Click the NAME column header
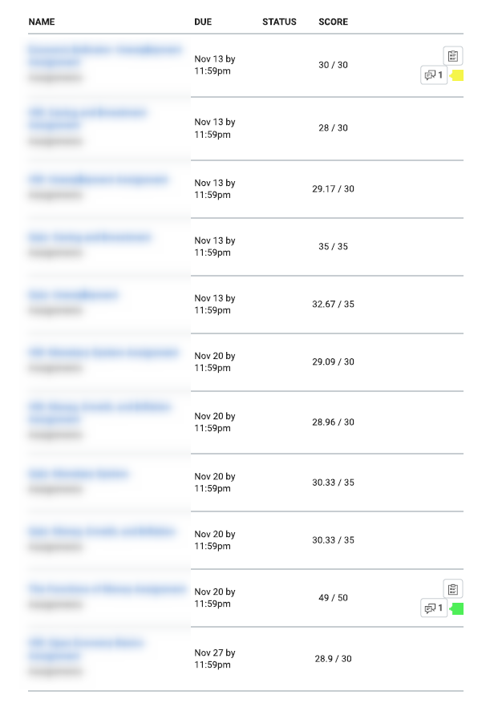The width and height of the screenshot is (494, 711). pos(42,22)
